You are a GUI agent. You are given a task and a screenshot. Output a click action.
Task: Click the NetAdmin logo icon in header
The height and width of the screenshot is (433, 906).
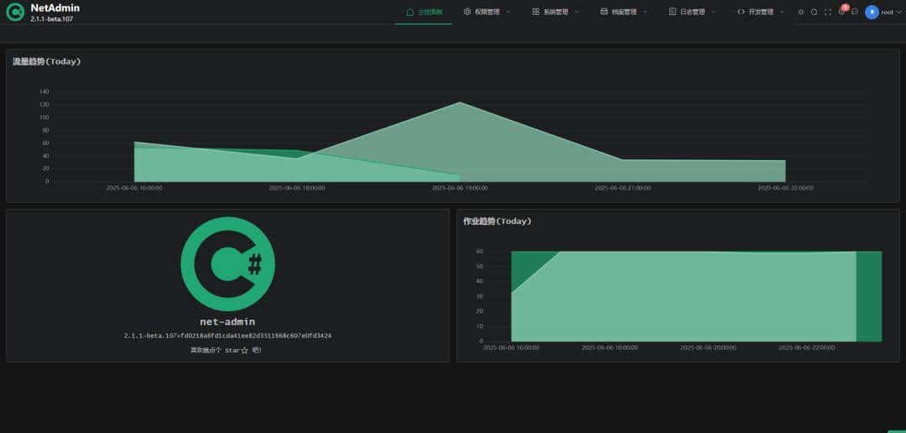click(15, 13)
